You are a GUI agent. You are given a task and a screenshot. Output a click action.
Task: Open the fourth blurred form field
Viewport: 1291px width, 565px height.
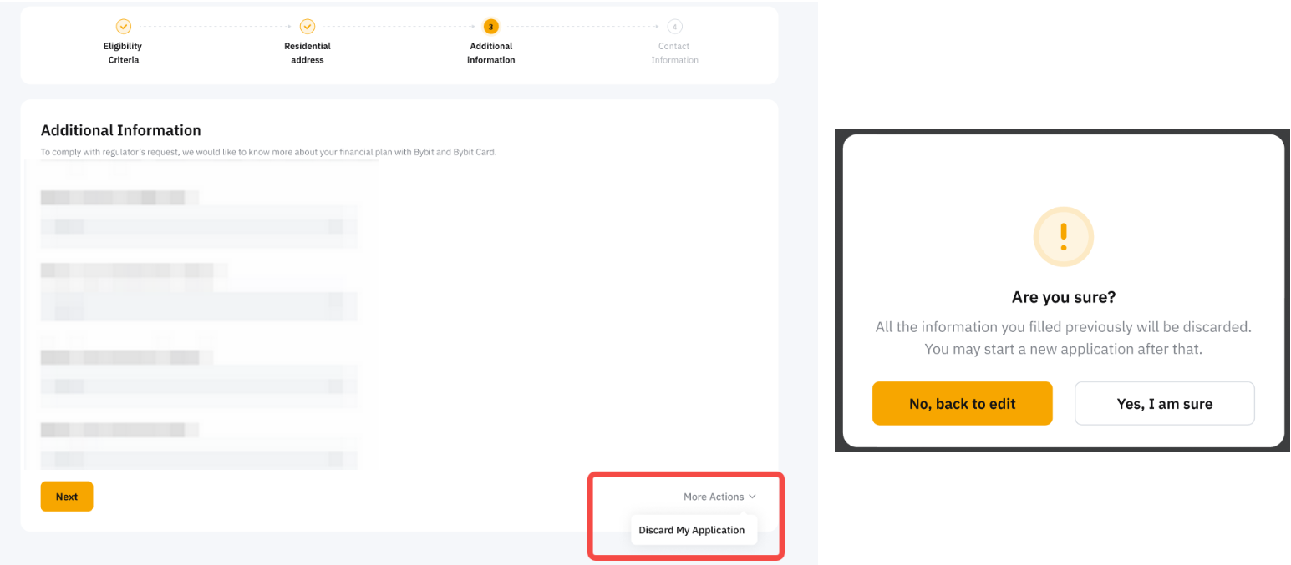click(x=199, y=458)
